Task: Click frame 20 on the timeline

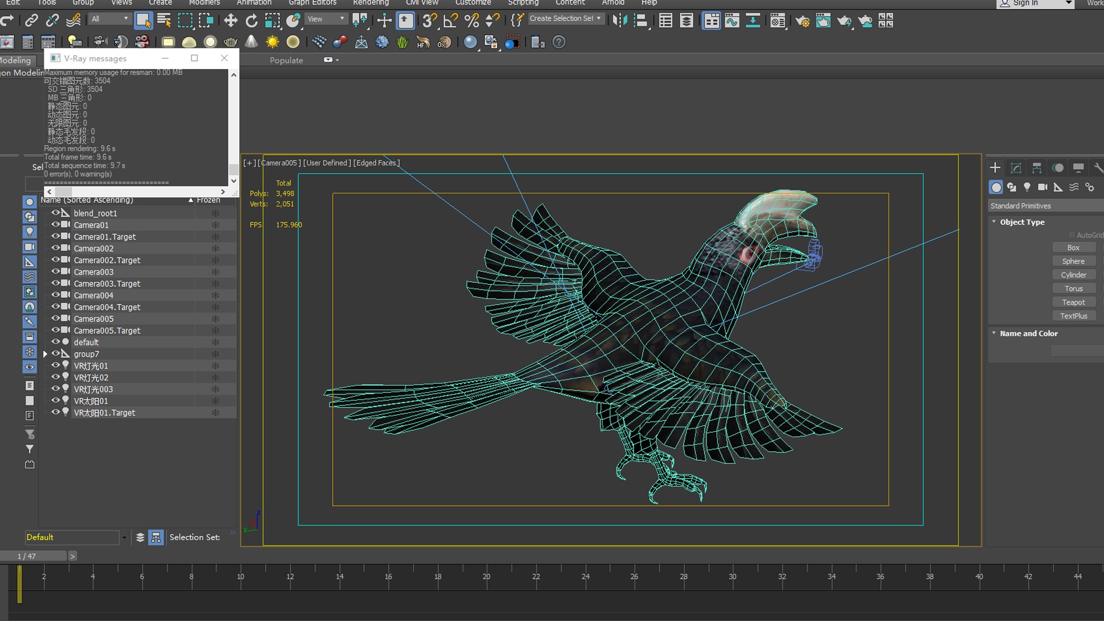Action: tap(486, 576)
